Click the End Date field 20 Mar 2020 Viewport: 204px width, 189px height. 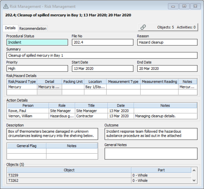pyautogui.click(x=167, y=68)
